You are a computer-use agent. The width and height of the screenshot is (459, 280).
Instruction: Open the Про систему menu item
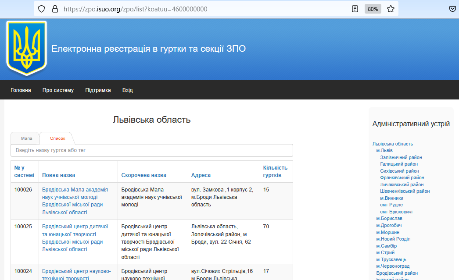point(58,90)
